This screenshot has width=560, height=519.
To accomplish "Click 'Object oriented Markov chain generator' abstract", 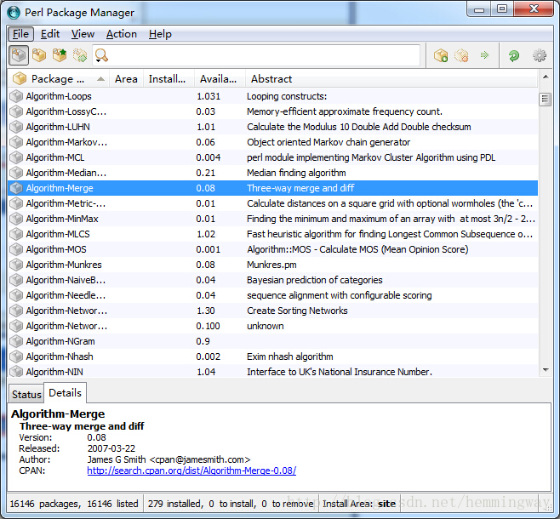I will 329,142.
